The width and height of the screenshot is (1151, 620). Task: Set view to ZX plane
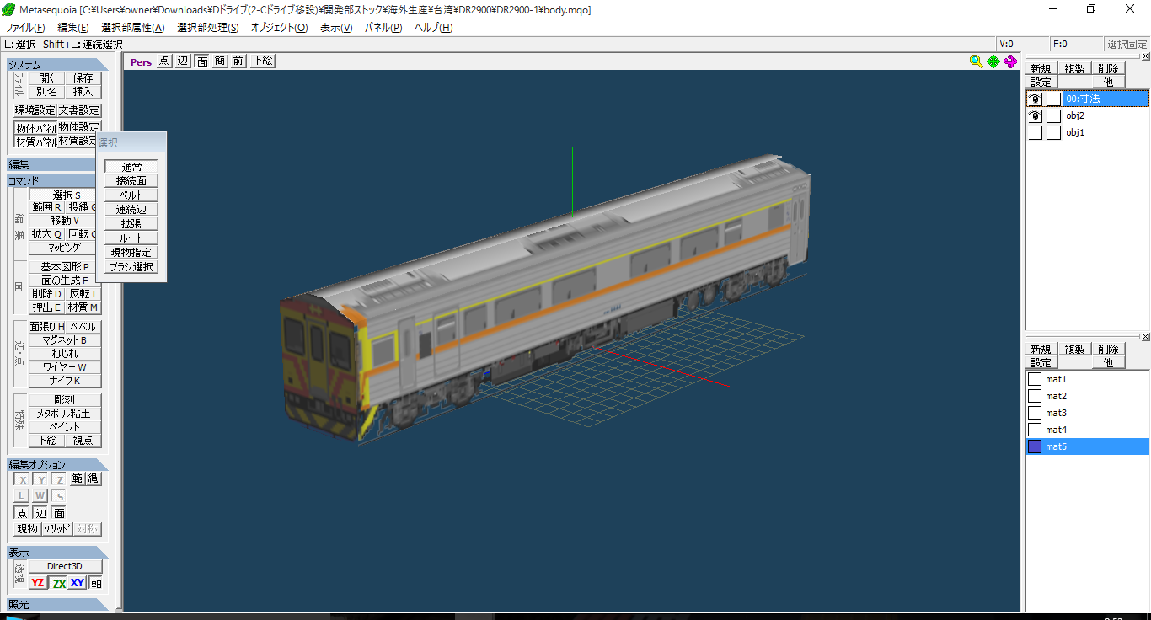pos(59,583)
